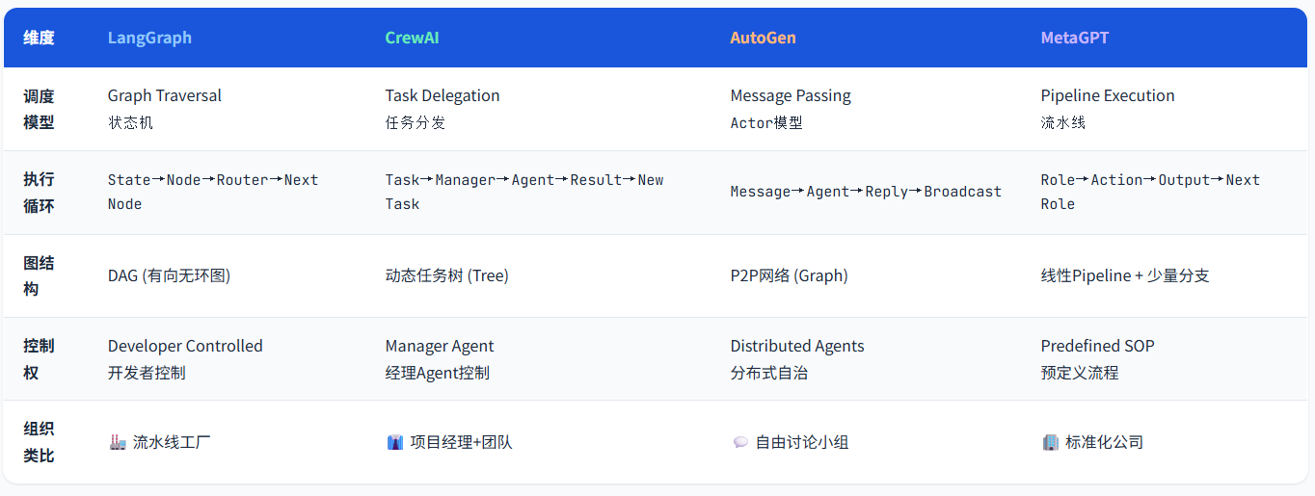Viewport: 1315px width, 496px height.
Task: Click the 调度模型 row label
Action: coord(39,109)
